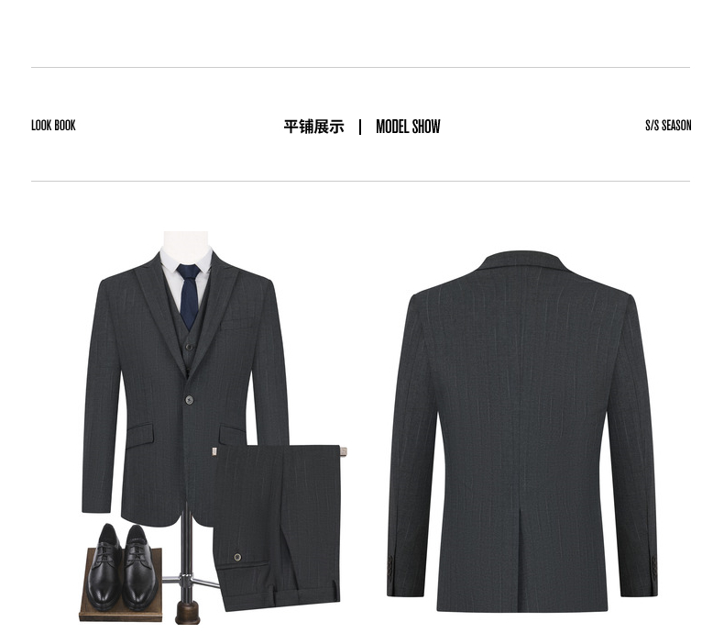This screenshot has height=633, width=724.
Task: Click the trouser hanger clip tag
Action: 343,451
